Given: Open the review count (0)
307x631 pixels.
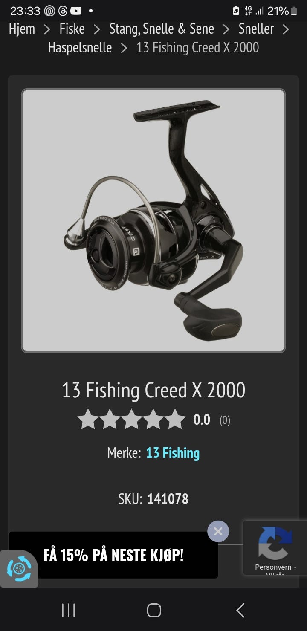Looking at the screenshot, I should [225, 420].
